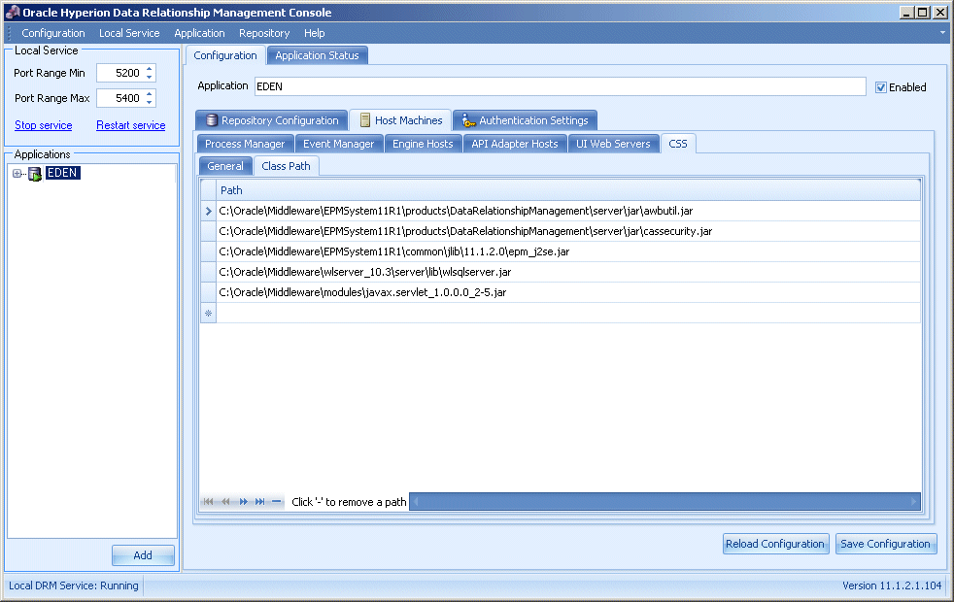The image size is (954, 602).
Task: Go to last path record navigator
Action: 259,502
